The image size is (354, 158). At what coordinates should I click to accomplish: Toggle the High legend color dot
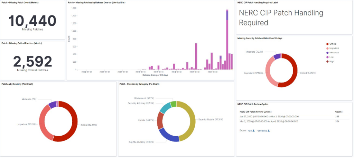point(327,61)
